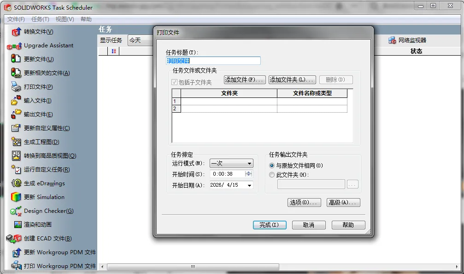This screenshot has width=464, height=274.
Task: Click the scrollbar right arrow
Action: pyautogui.click(x=457, y=267)
